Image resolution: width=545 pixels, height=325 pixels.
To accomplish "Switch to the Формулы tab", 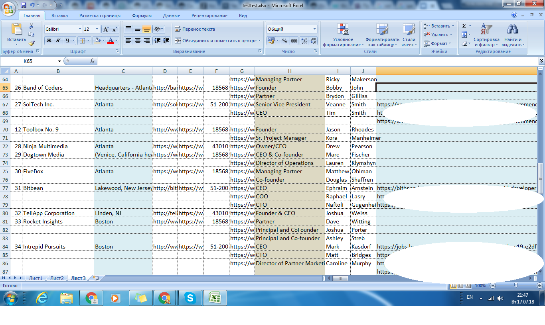I will point(142,16).
